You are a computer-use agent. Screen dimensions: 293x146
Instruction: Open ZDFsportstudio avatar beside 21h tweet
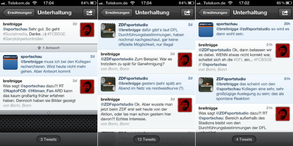pos(206,85)
